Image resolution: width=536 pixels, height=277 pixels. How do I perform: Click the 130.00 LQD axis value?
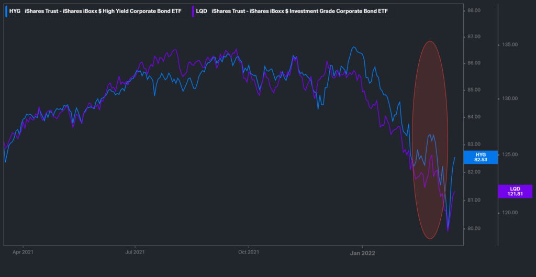510,98
